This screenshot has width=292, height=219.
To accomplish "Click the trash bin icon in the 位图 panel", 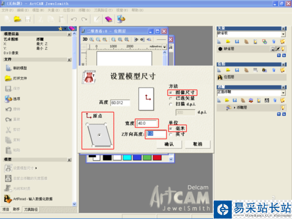I will point(274,70).
